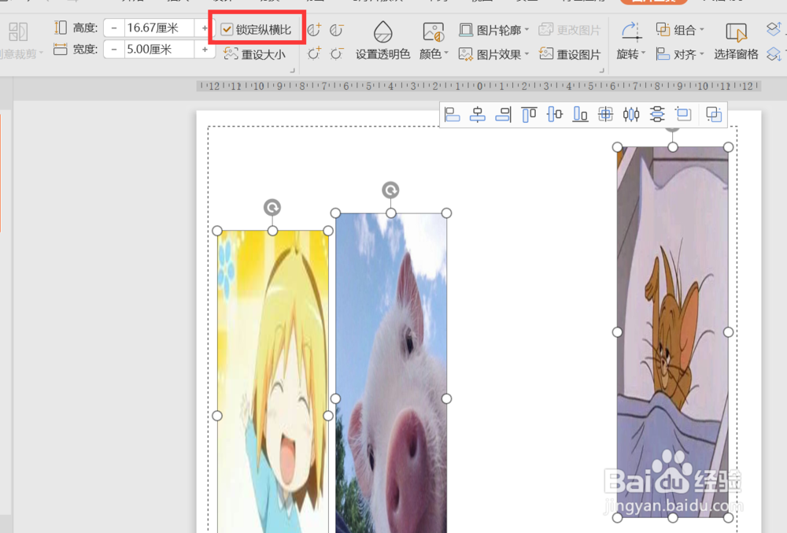Viewport: 787px width, 533px height.
Task: Decrease width with the minus button
Action: click(114, 49)
